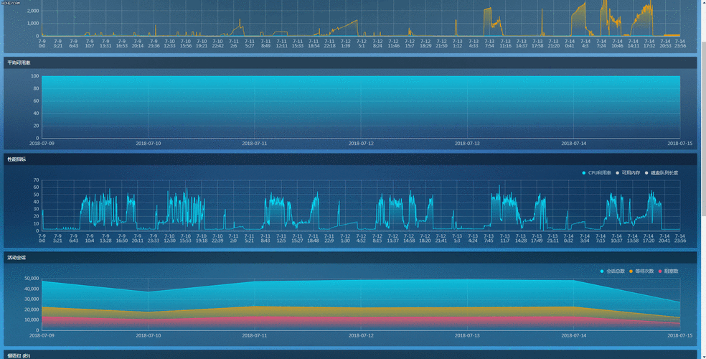
Task: Click the orange 等待次数 legend dot
Action: (x=631, y=271)
